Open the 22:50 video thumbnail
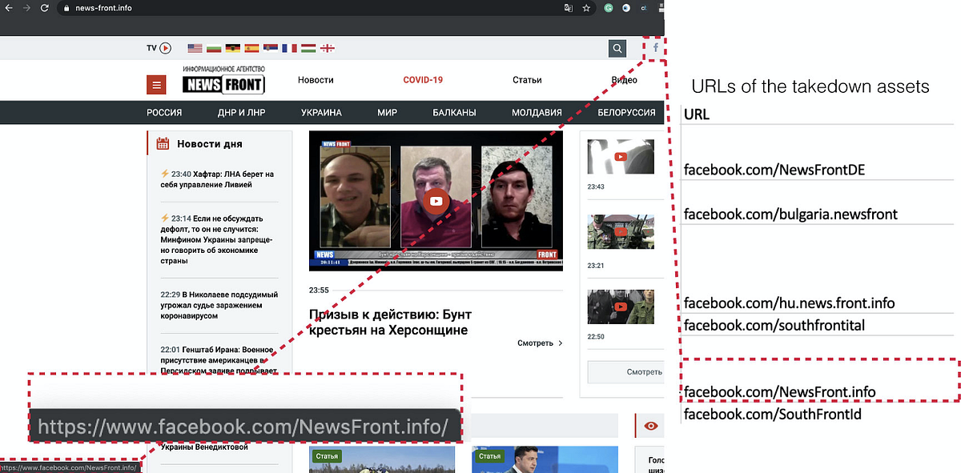This screenshot has width=961, height=473. tap(621, 307)
